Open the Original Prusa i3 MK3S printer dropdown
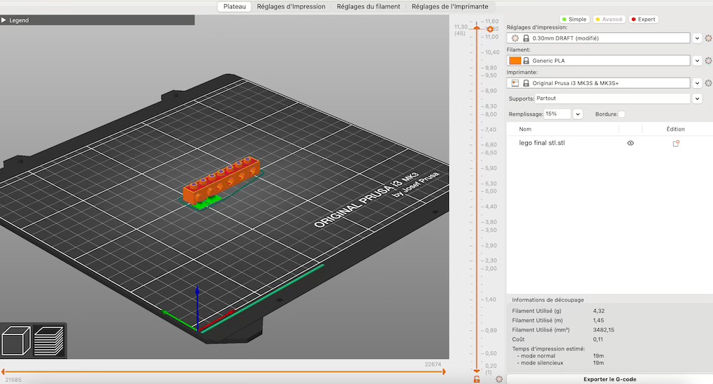The height and width of the screenshot is (384, 713). pos(598,83)
